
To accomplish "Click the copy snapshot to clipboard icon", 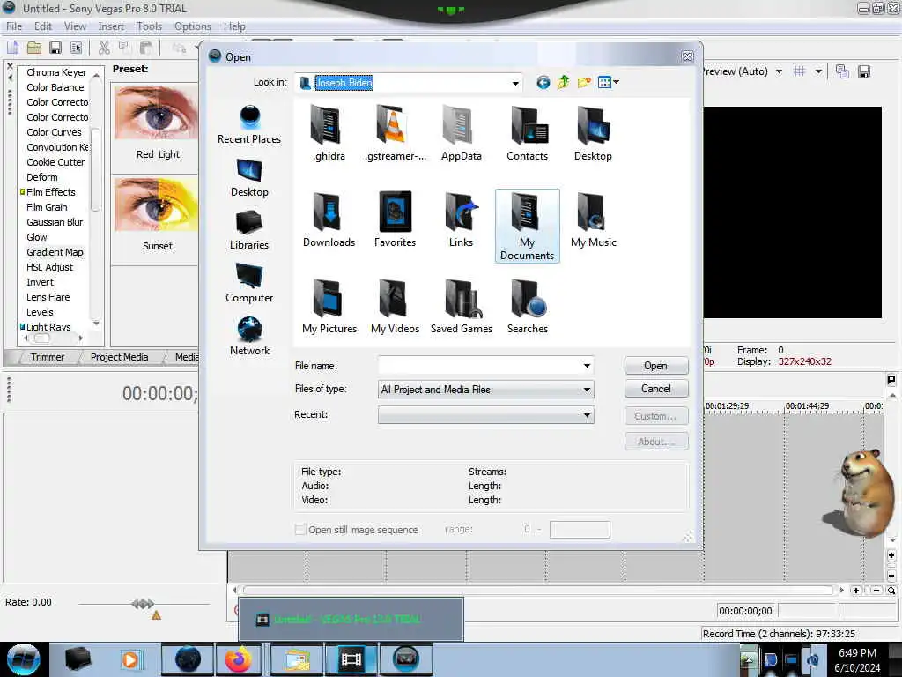I will tap(842, 71).
